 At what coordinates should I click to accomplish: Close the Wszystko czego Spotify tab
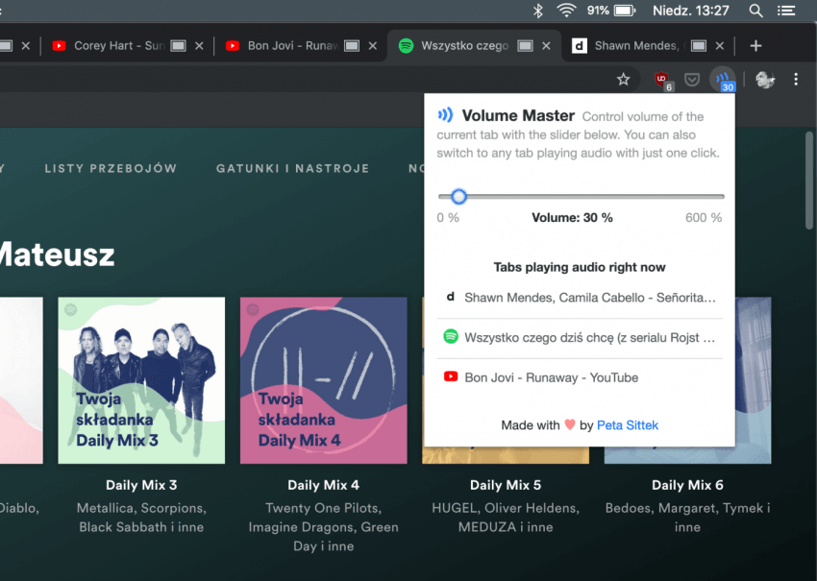(546, 46)
